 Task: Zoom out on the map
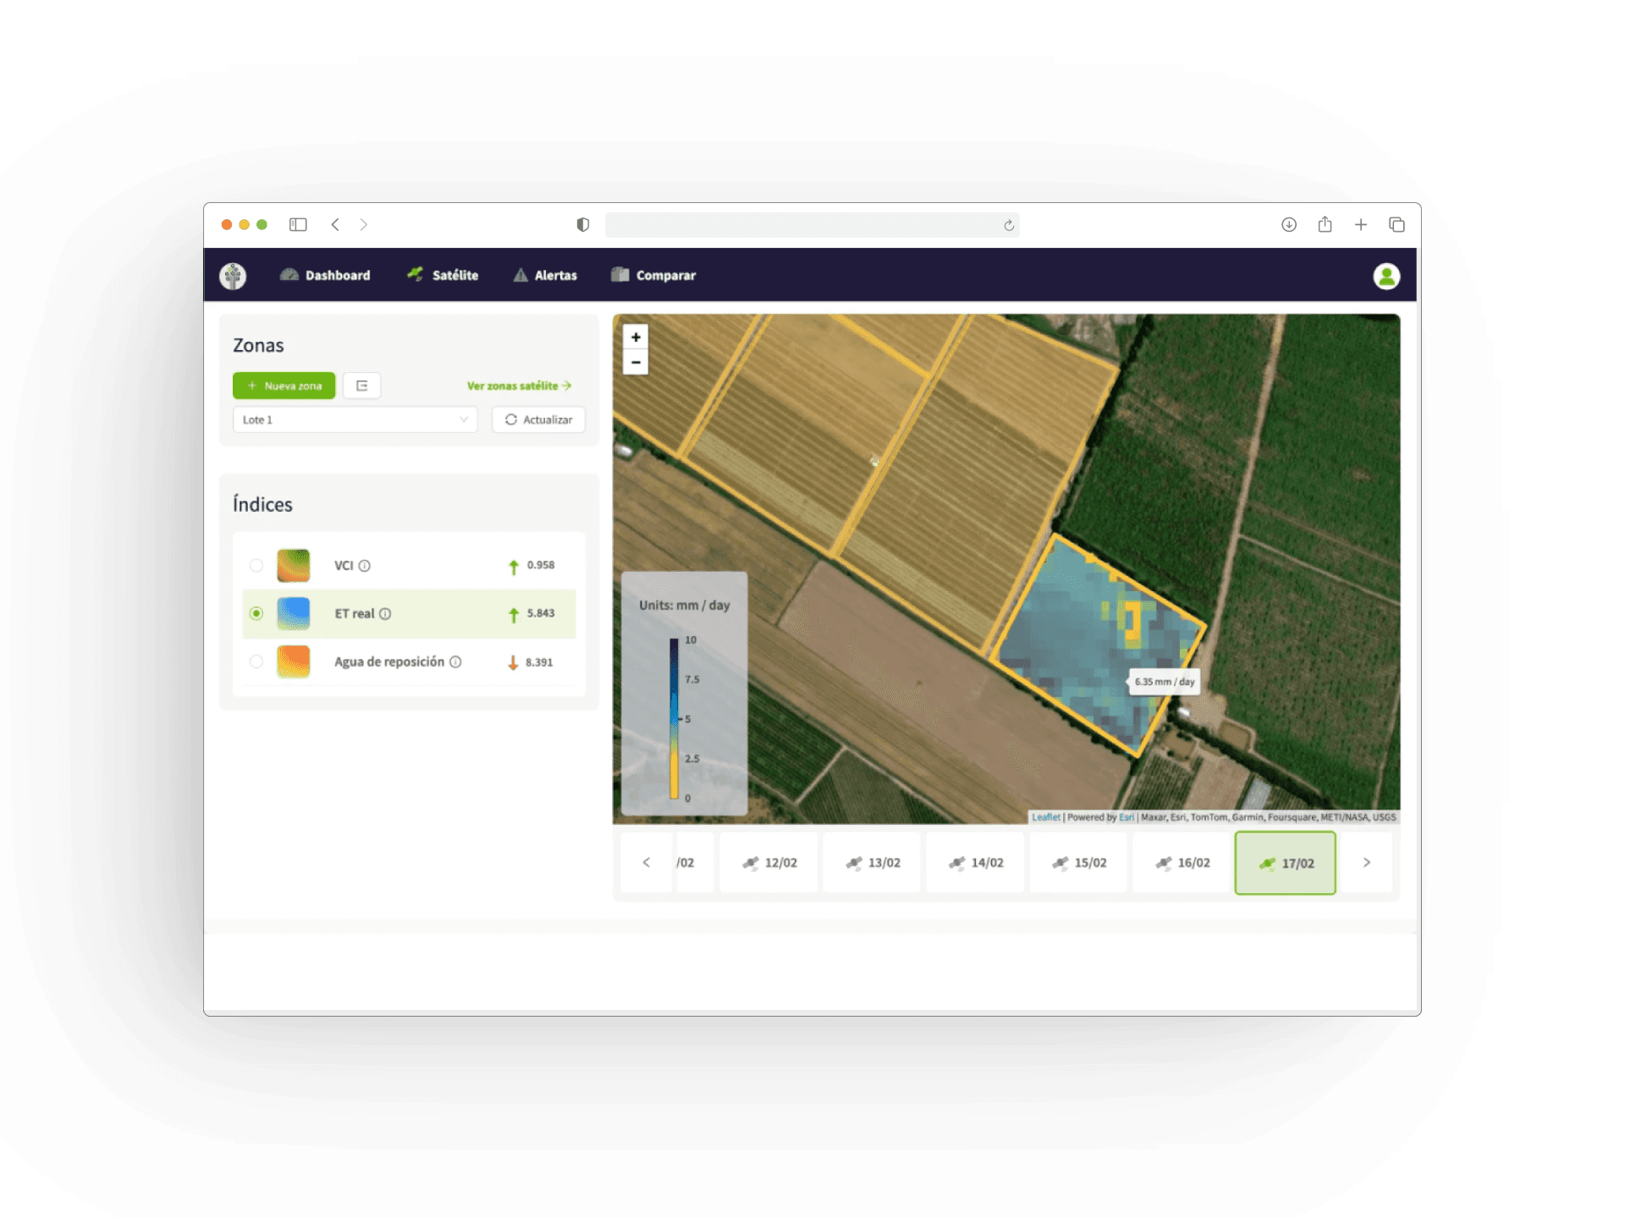point(636,363)
